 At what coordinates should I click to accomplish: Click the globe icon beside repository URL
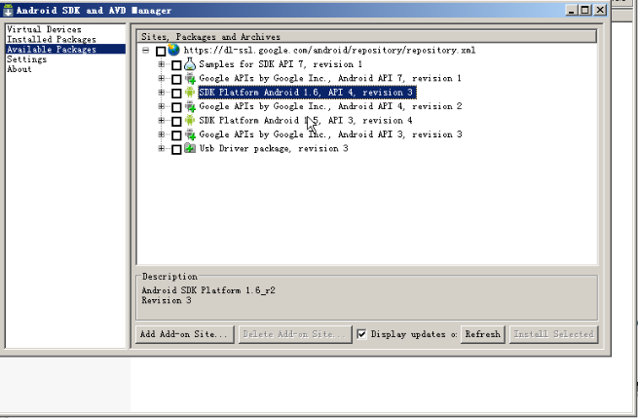pos(173,50)
